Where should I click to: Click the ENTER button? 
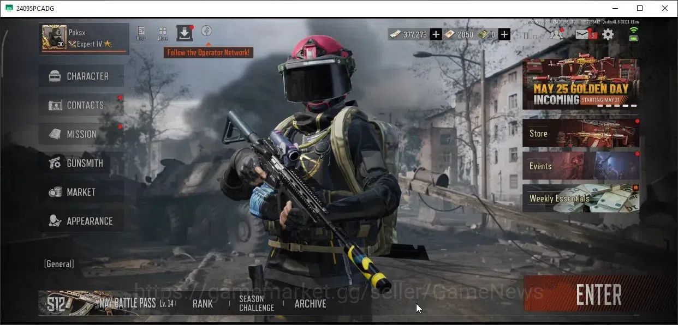pyautogui.click(x=599, y=295)
